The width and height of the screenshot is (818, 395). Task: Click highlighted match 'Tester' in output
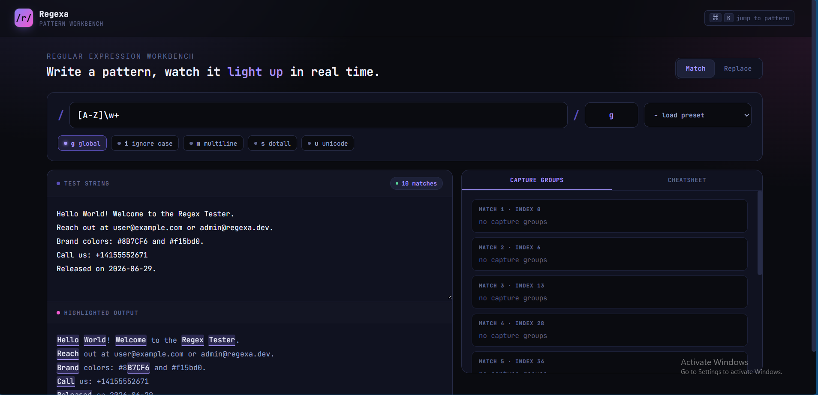point(222,340)
